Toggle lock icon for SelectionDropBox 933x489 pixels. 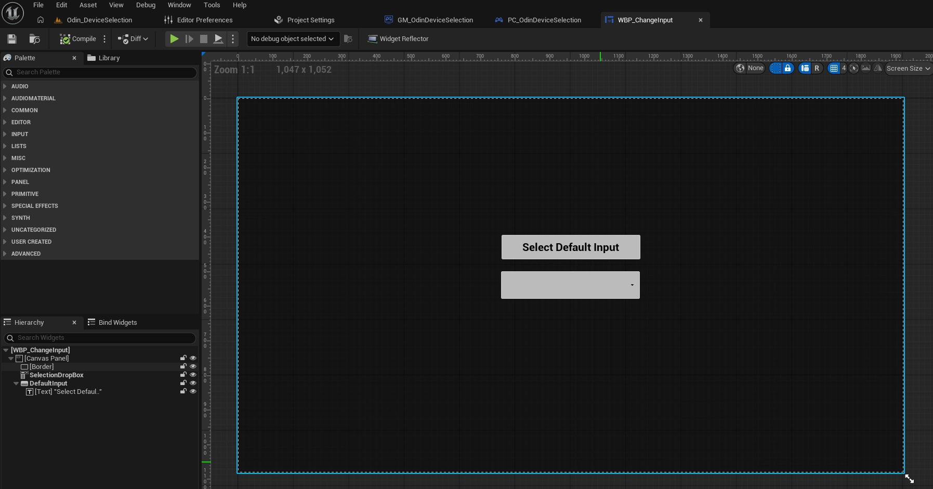pos(183,375)
